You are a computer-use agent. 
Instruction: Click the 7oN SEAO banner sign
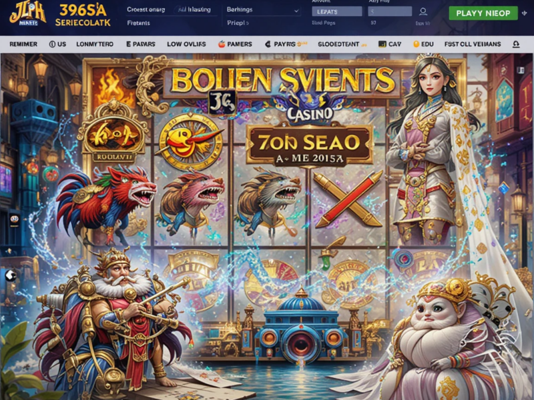coord(309,146)
